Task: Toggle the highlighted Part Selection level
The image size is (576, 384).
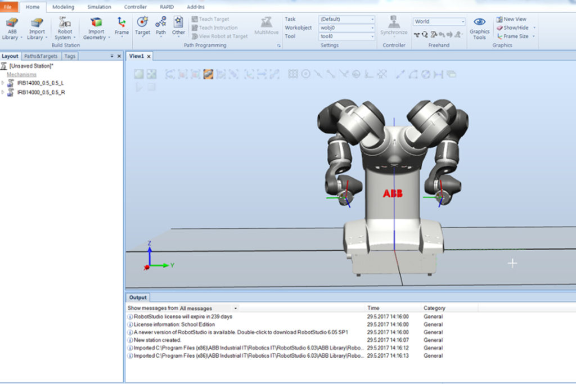Action: [x=208, y=74]
